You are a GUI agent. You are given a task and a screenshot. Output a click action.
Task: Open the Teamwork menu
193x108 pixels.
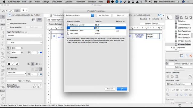click(80, 2)
